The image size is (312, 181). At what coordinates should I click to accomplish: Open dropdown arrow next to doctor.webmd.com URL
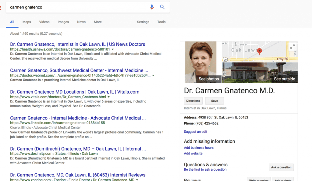153,75
